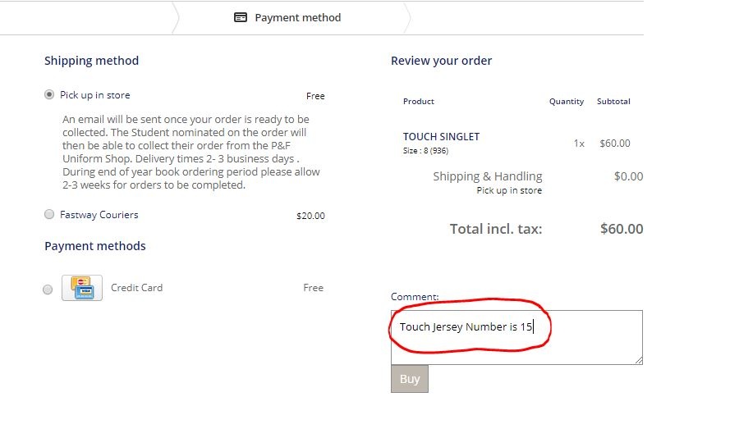Image resolution: width=739 pixels, height=447 pixels.
Task: Click the $20.00 Fastway price
Action: point(310,216)
